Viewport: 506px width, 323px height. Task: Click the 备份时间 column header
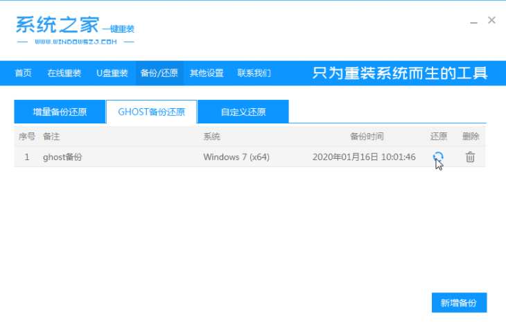pyautogui.click(x=366, y=137)
